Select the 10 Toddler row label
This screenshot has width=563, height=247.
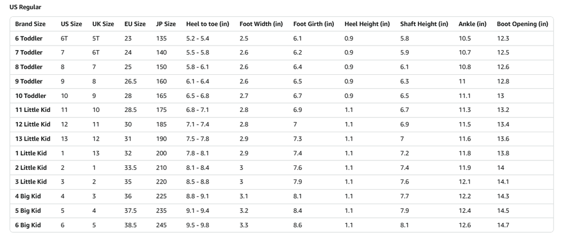click(30, 96)
